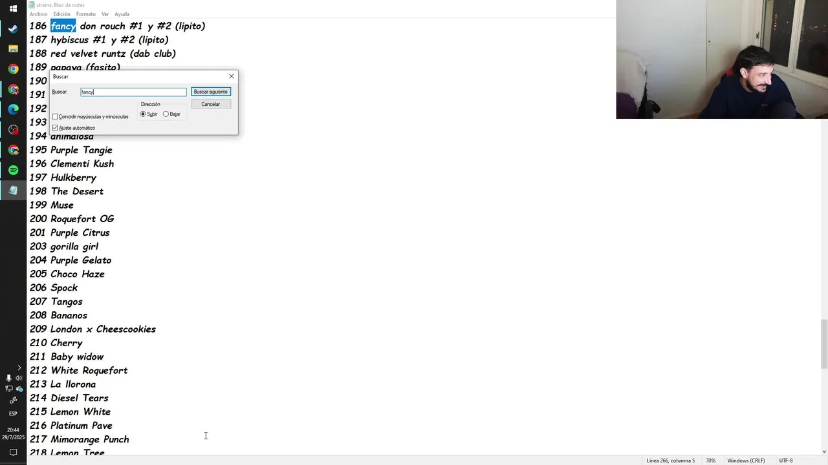The height and width of the screenshot is (465, 828).
Task: Click line 210 Cherry
Action: [56, 343]
